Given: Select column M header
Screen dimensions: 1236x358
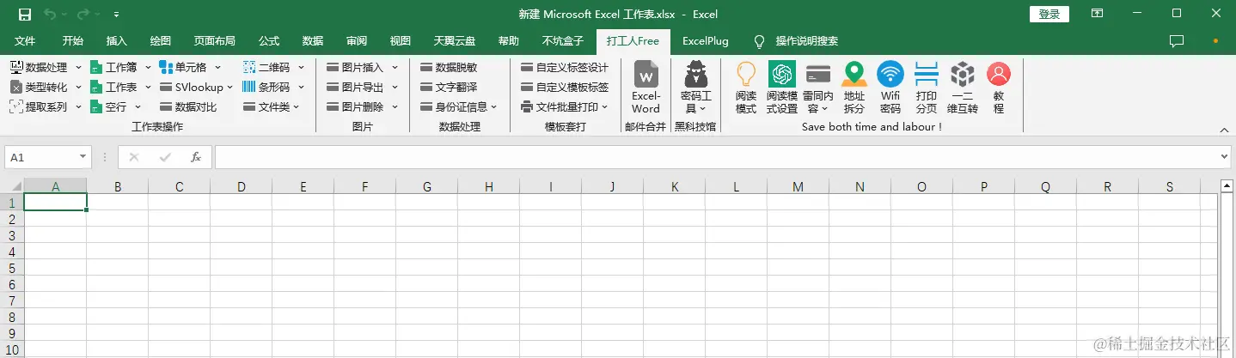Looking at the screenshot, I should tap(798, 186).
